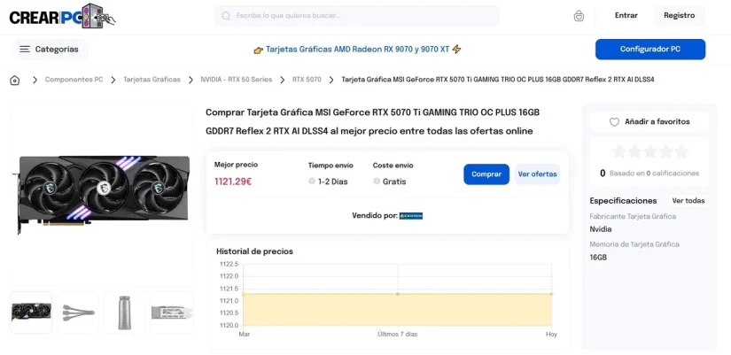Go to home via breadcrumb house icon
Image resolution: width=731 pixels, height=355 pixels.
tap(15, 81)
